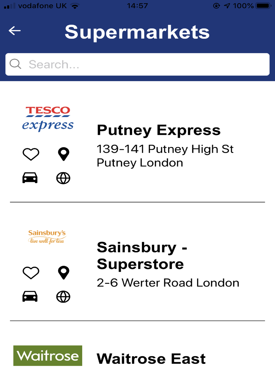Open Sainsbury Superstore website with the globe icon

pos(63,297)
